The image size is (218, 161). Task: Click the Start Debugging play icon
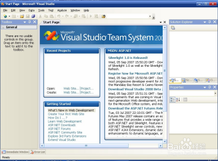tap(91, 16)
